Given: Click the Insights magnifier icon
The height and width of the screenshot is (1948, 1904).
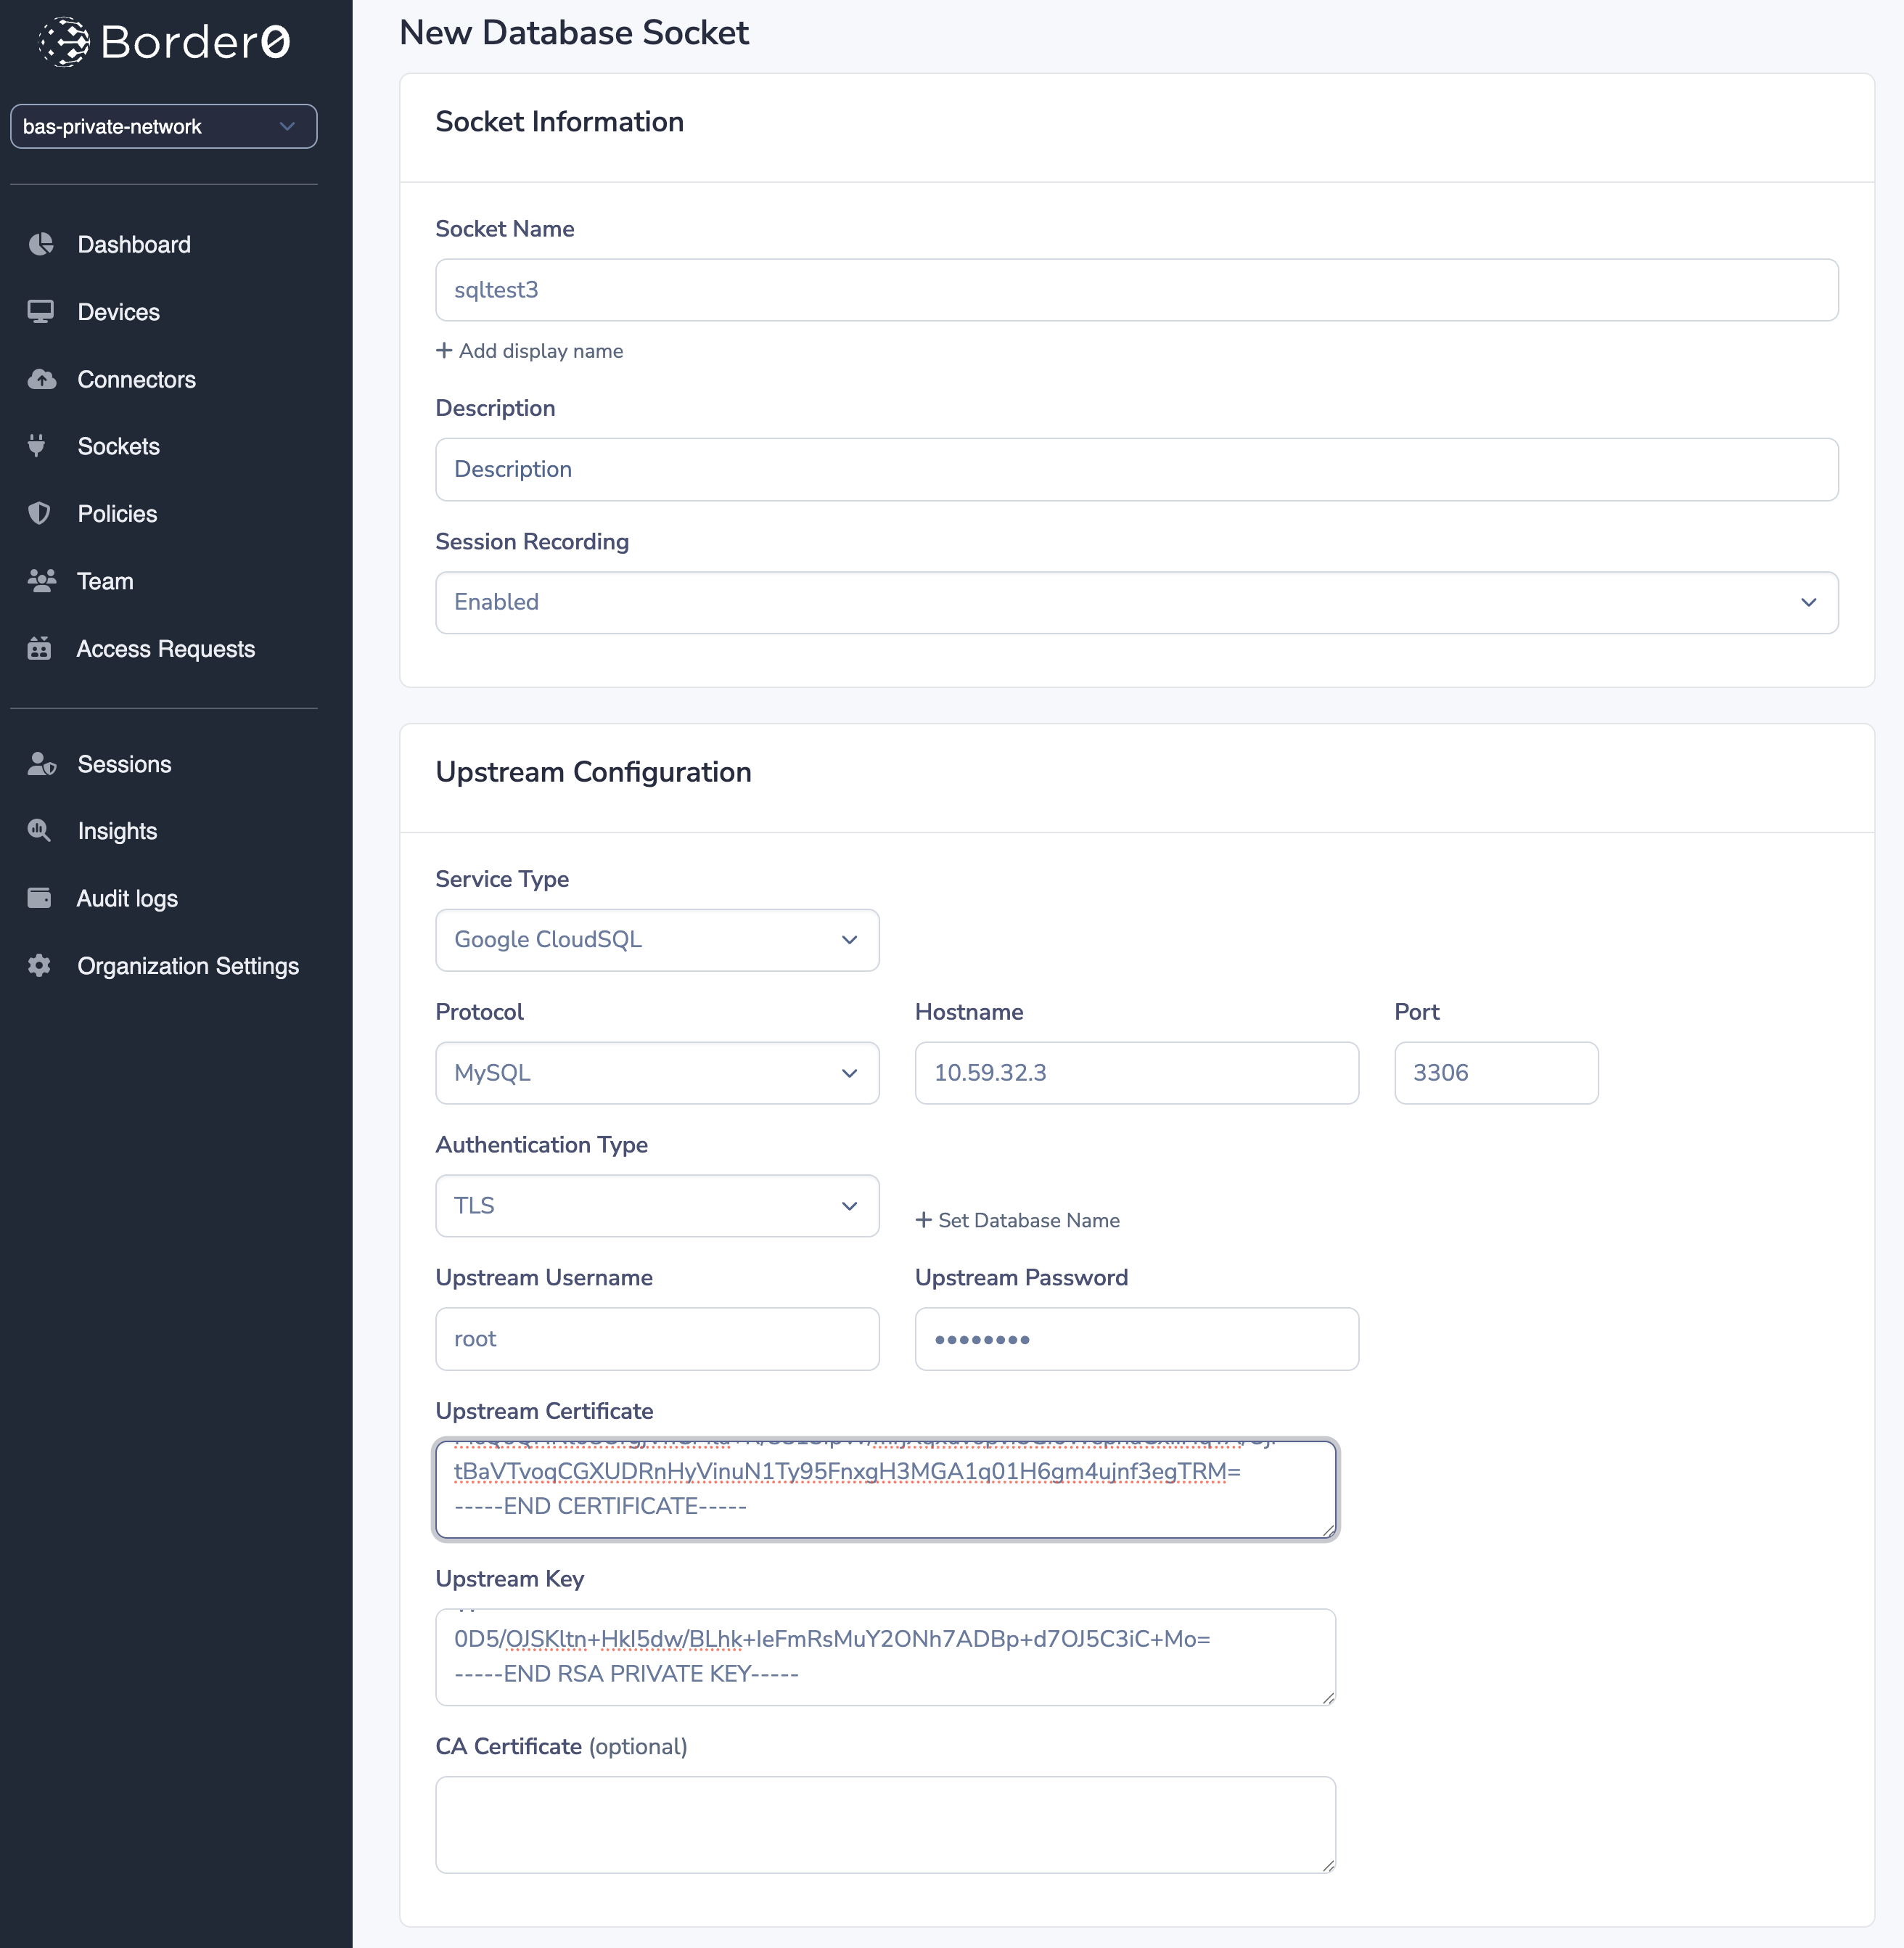Looking at the screenshot, I should (39, 831).
